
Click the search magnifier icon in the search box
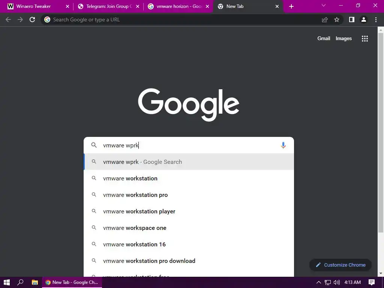(94, 145)
